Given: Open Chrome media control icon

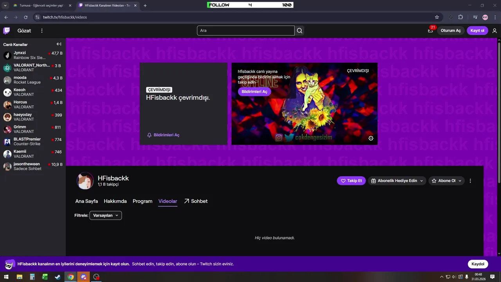Looking at the screenshot, I should click(475, 17).
